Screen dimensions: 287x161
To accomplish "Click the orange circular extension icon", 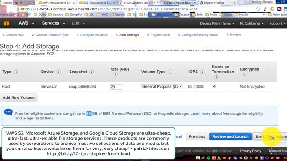I will [x=272, y=9].
